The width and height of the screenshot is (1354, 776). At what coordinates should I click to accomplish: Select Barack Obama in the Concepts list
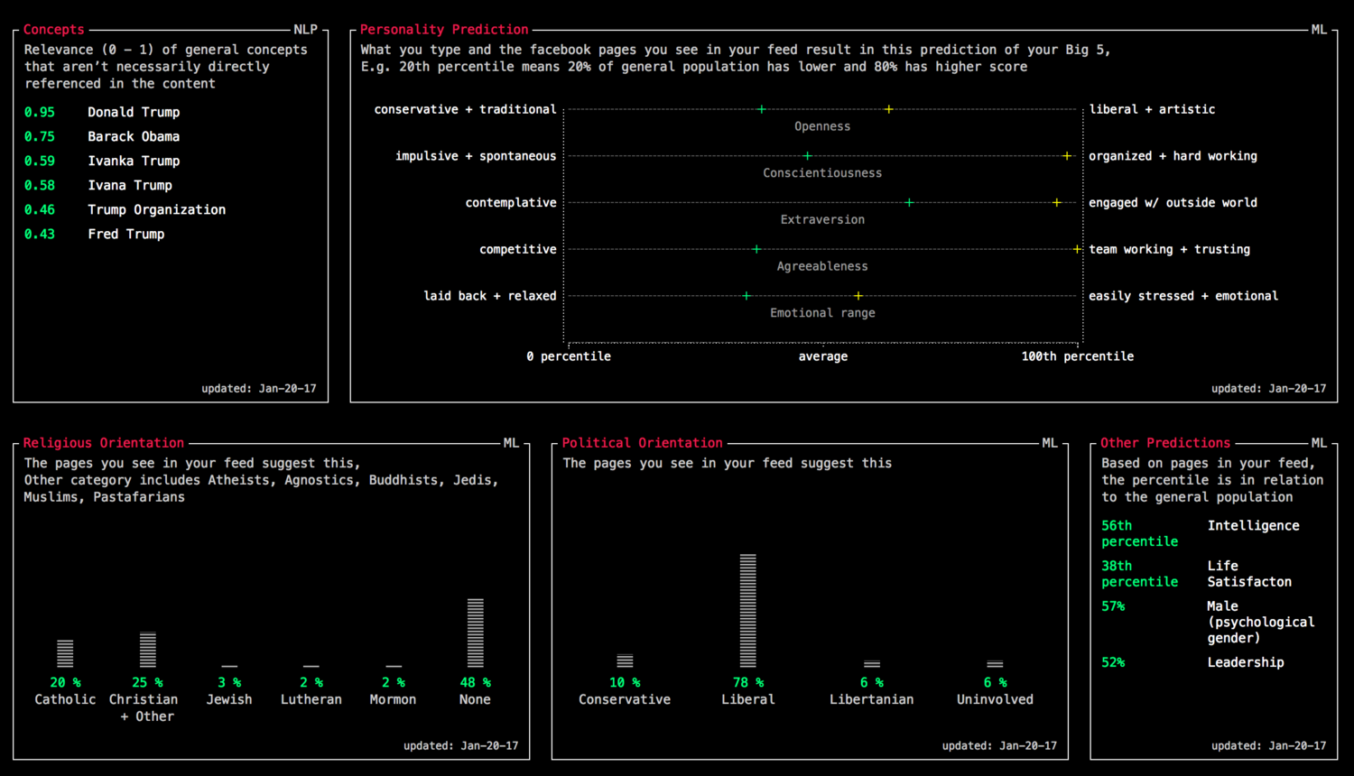(x=134, y=136)
